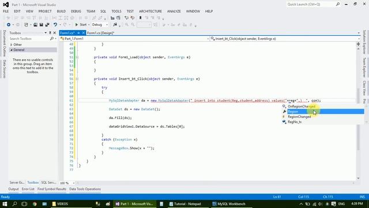
Task: Click the taskbar search icon
Action: tap(14, 204)
